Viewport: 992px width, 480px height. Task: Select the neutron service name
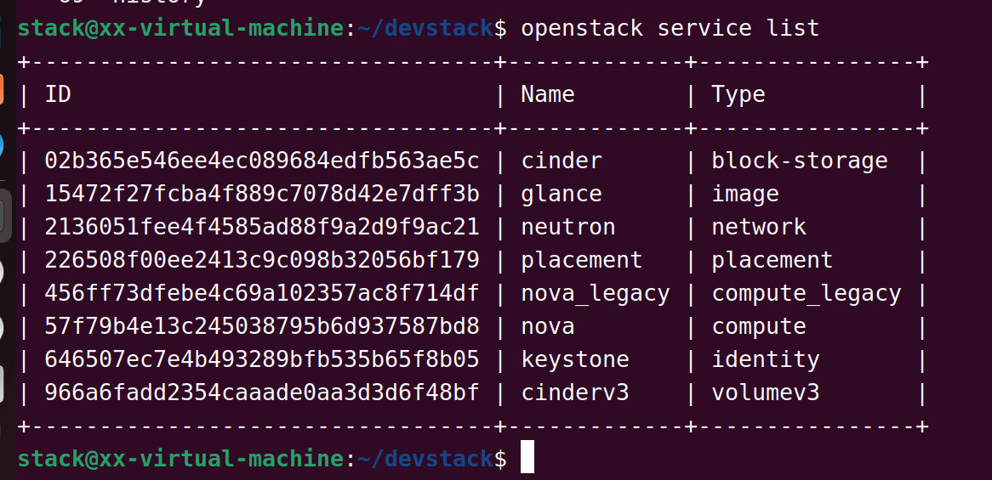click(567, 227)
